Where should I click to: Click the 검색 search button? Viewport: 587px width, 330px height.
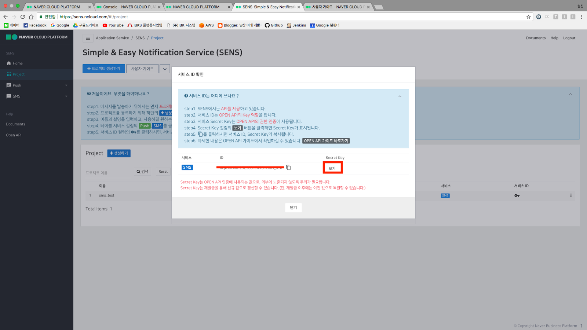pos(142,172)
